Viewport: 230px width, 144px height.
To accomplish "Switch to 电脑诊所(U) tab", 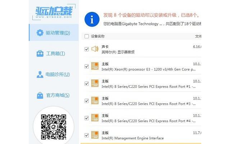I will click(54, 75).
